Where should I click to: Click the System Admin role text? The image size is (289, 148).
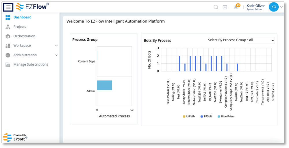click(254, 10)
